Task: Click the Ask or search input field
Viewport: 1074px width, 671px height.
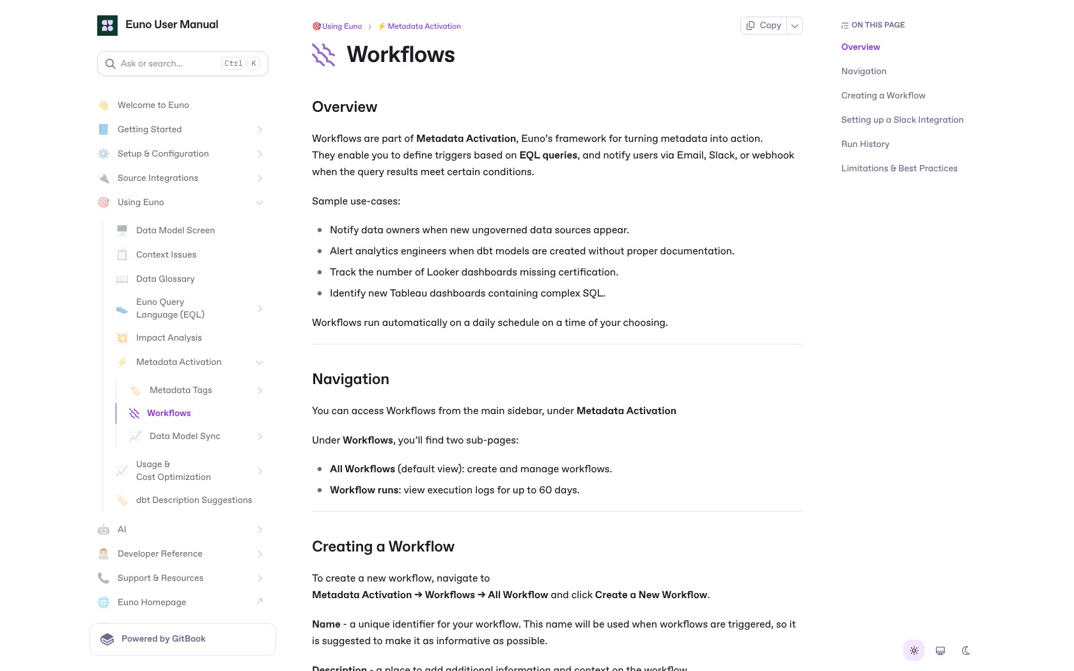Action: click(x=183, y=64)
